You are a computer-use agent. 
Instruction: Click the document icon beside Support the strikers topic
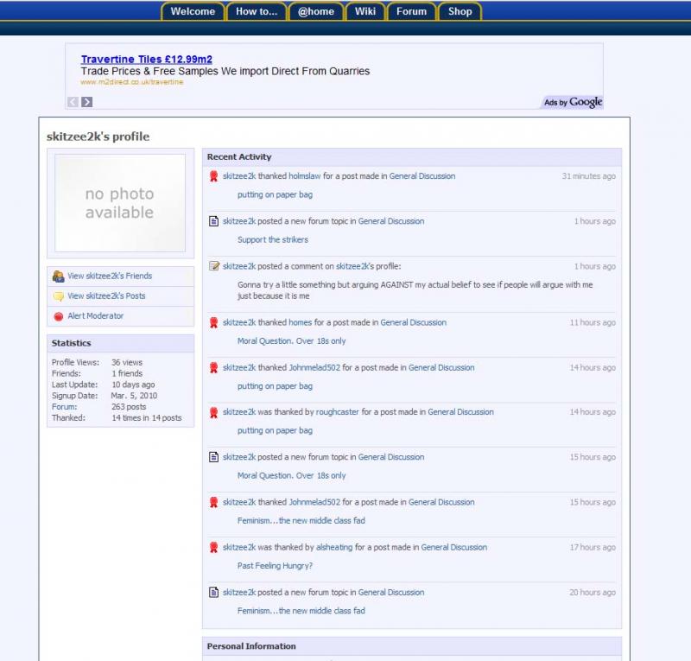(x=214, y=221)
